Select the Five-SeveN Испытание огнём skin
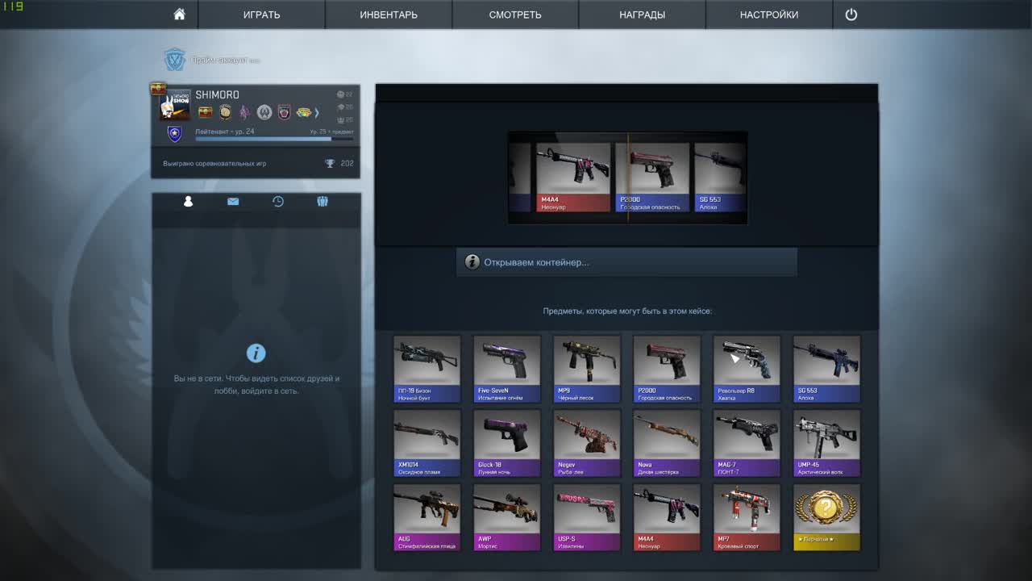 point(507,369)
